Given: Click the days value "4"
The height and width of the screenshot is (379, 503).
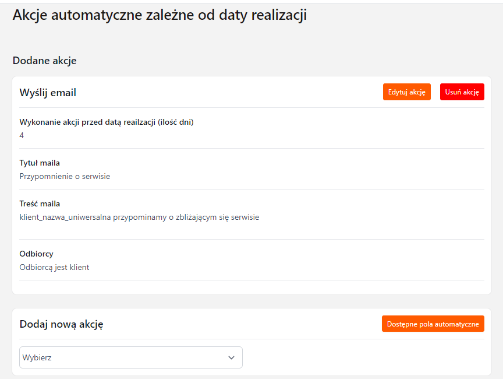Looking at the screenshot, I should click(x=22, y=135).
